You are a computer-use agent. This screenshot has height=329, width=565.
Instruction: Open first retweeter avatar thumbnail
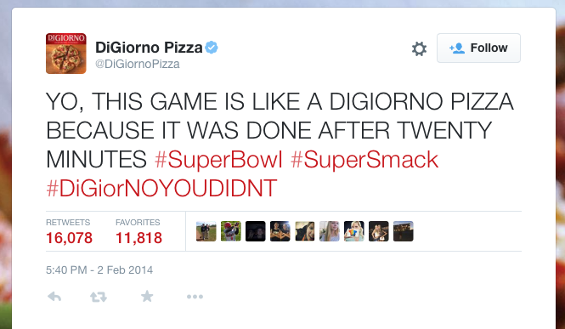[x=206, y=231]
